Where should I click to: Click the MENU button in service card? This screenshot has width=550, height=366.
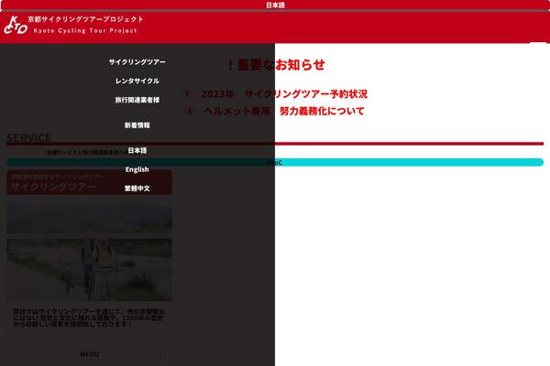coord(90,354)
